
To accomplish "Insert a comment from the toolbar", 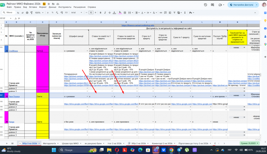I will 165,12.
